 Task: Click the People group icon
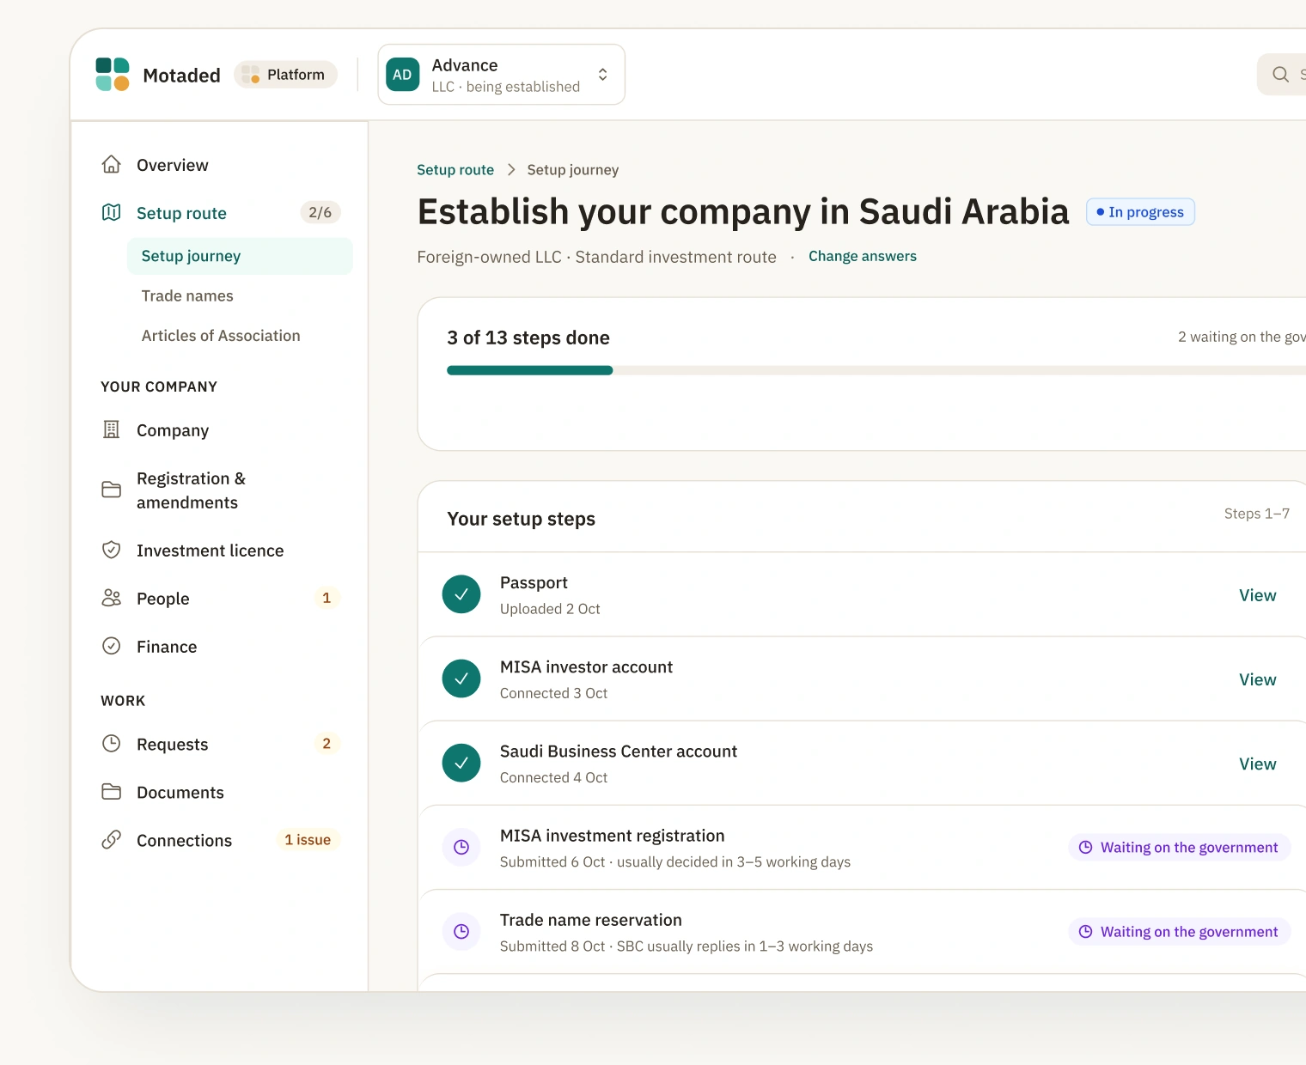tap(112, 598)
